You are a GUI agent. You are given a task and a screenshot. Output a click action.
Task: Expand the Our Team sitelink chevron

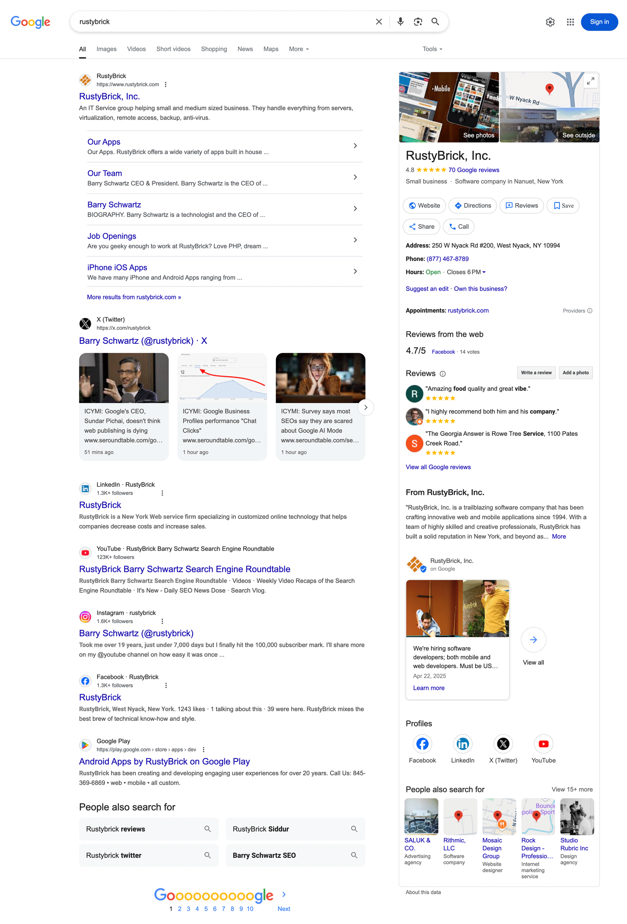pos(355,177)
